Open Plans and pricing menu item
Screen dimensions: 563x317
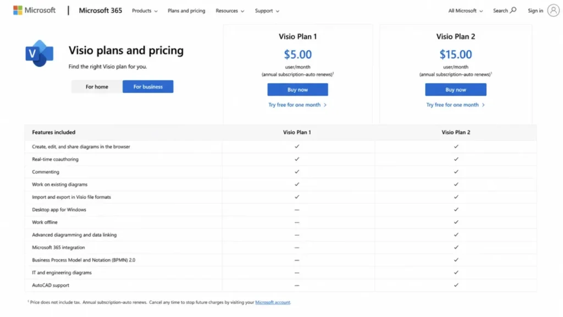point(186,11)
